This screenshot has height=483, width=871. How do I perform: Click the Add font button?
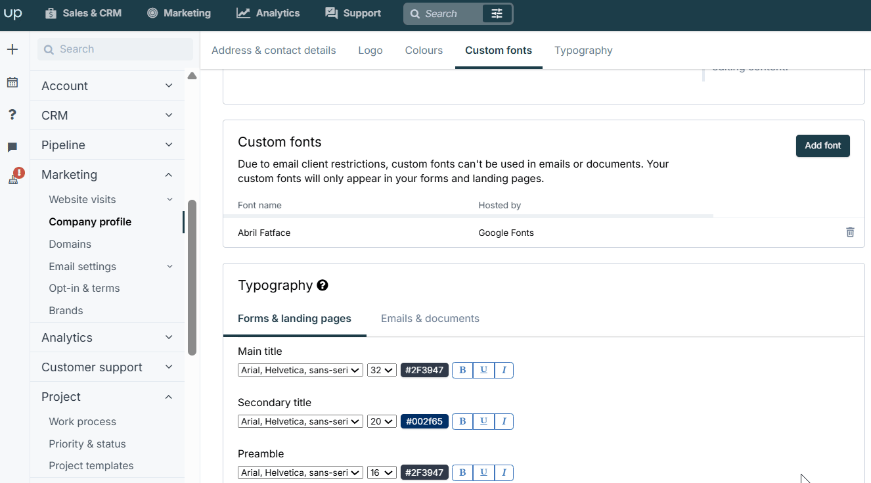(x=822, y=146)
